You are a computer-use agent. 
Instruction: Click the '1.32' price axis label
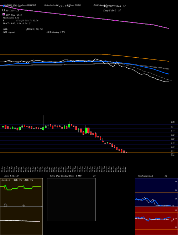(x=172, y=135)
